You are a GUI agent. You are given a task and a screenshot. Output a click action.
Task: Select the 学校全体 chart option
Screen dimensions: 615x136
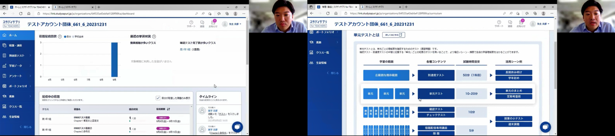point(78,37)
